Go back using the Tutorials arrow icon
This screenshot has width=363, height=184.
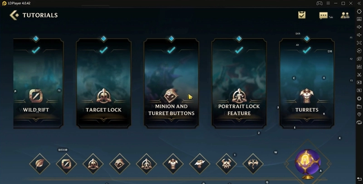point(14,15)
